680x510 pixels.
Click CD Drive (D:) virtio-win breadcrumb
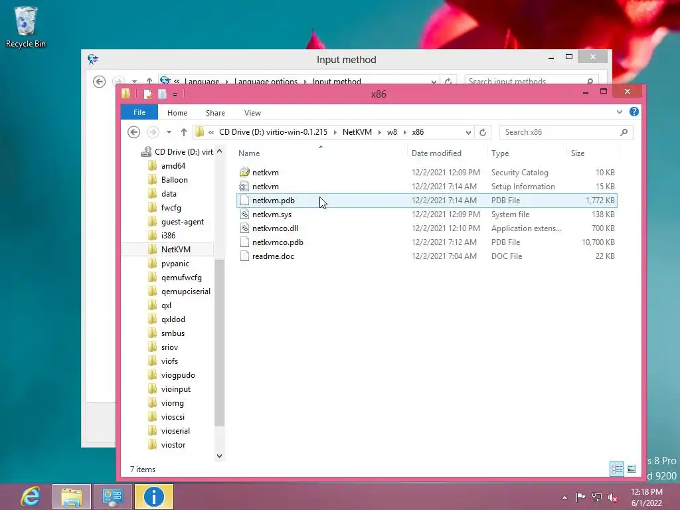point(273,132)
